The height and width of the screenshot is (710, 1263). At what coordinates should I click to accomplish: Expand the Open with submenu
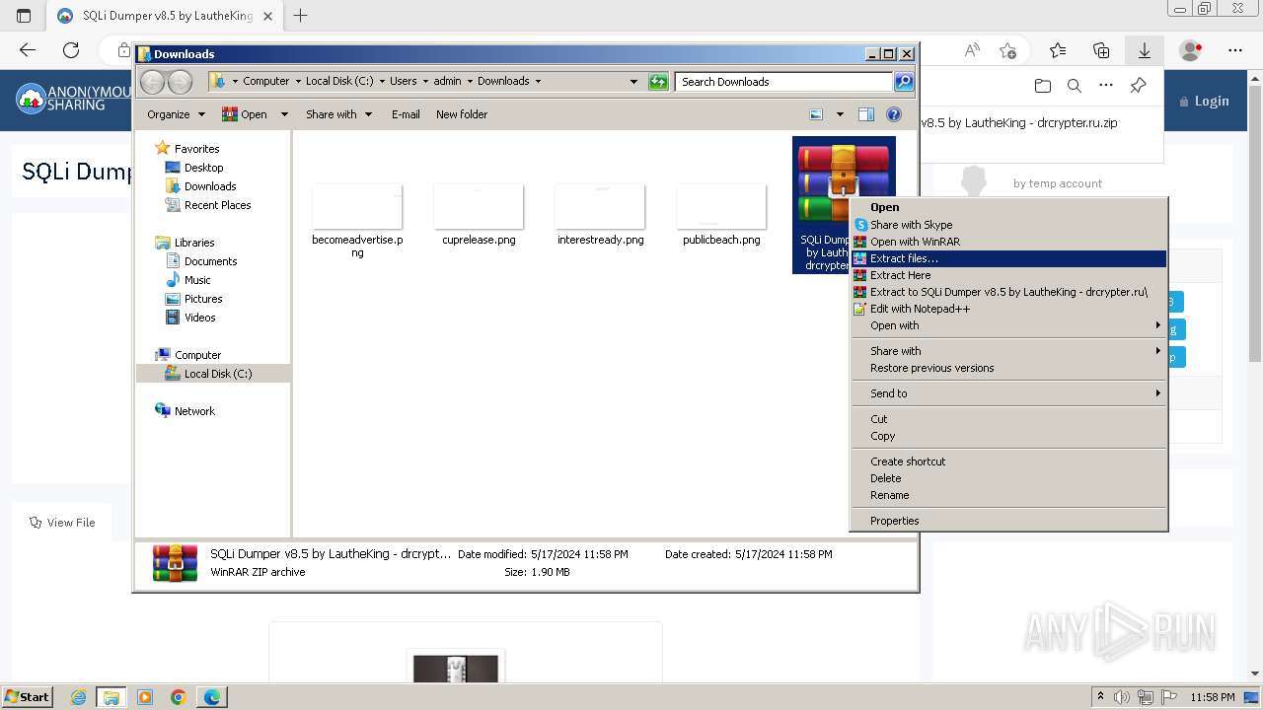pos(1008,325)
